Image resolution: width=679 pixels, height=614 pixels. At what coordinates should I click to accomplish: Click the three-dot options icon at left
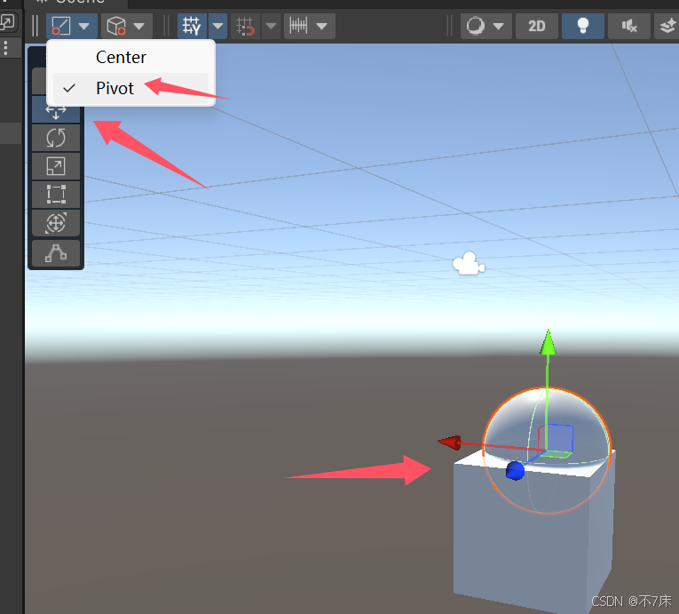pyautogui.click(x=5, y=48)
